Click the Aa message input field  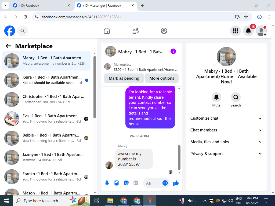[x=153, y=183]
